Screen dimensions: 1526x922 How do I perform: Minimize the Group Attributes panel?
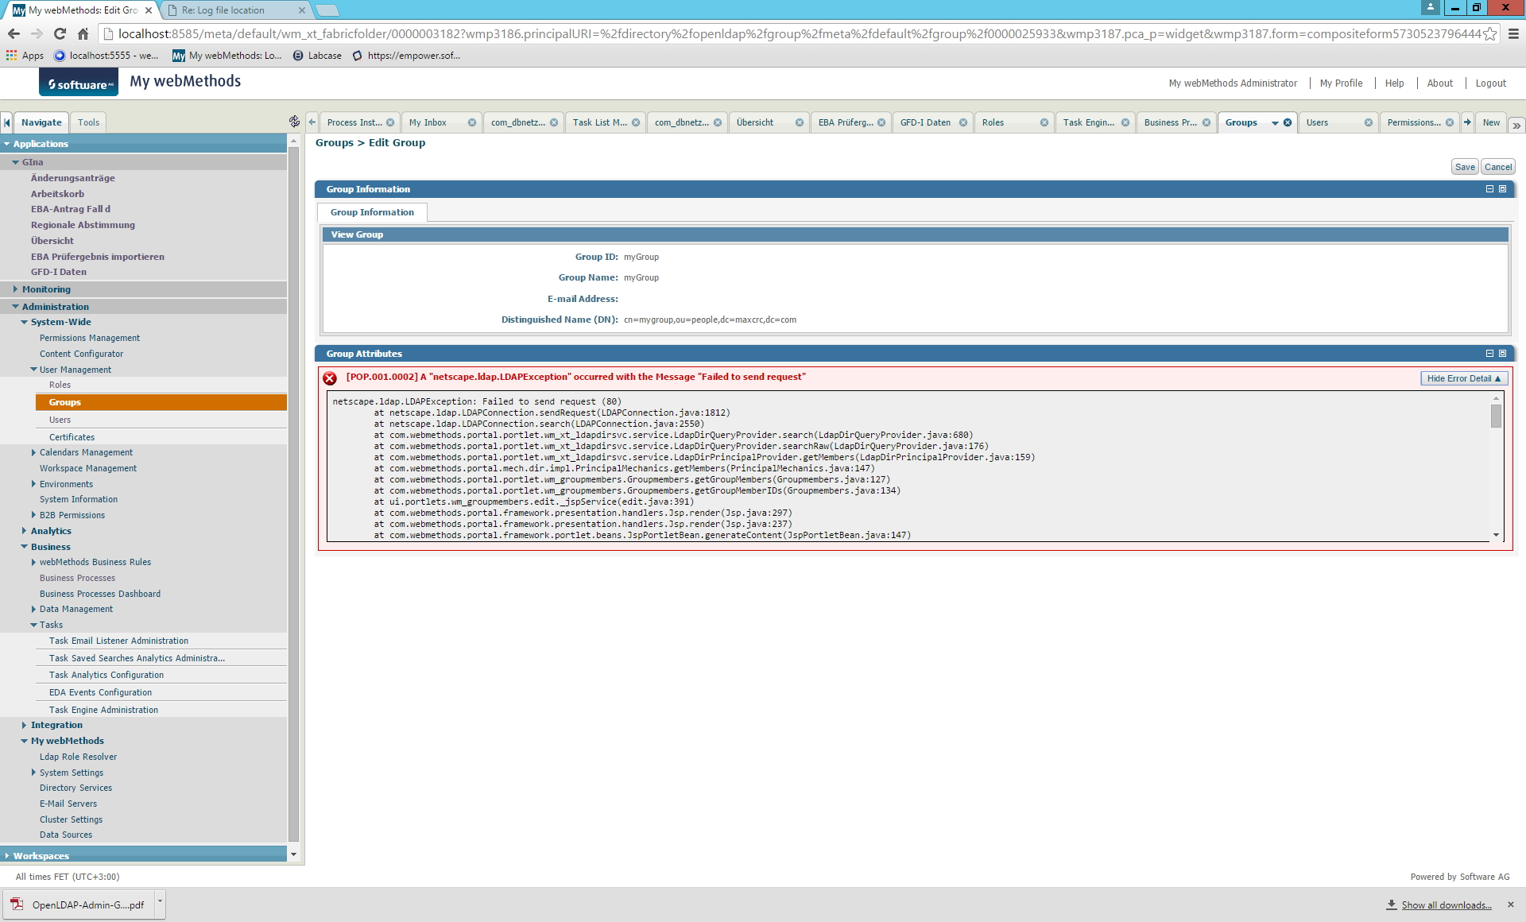click(1489, 354)
